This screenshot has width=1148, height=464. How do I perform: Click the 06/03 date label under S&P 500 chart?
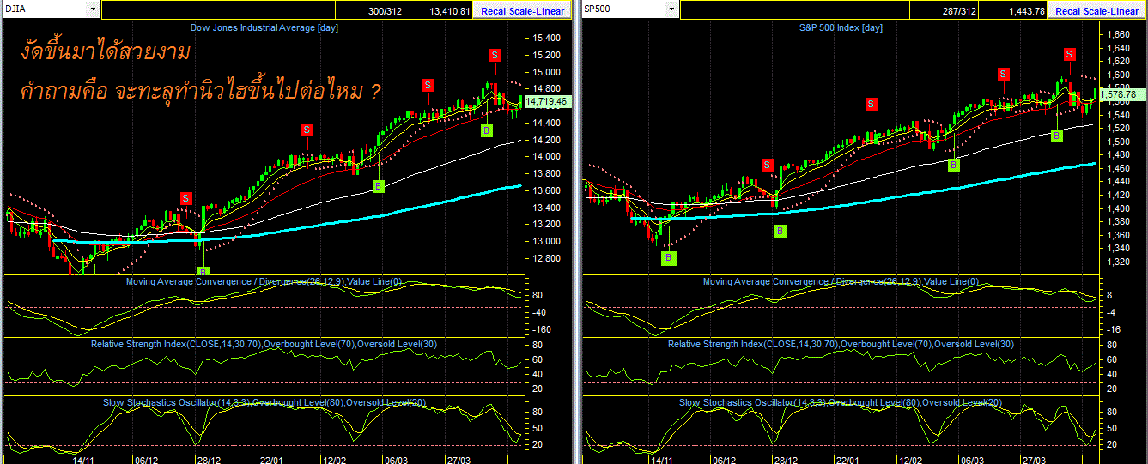click(x=973, y=459)
